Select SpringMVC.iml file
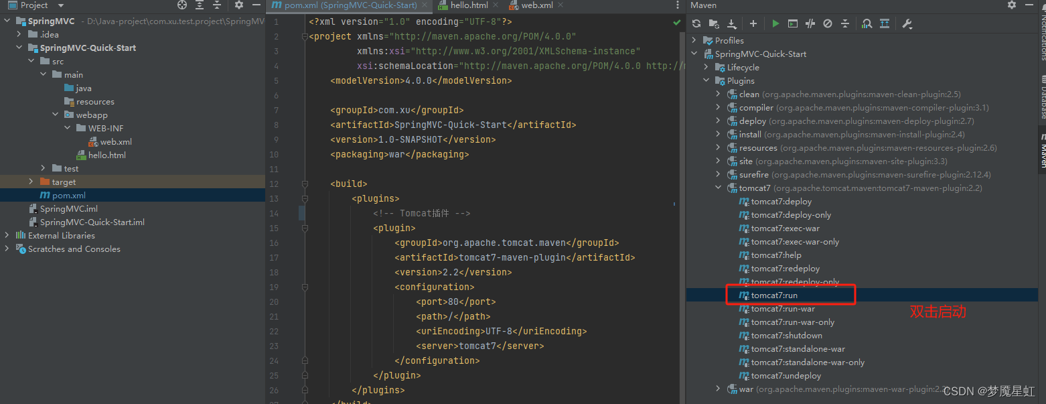 [x=64, y=208]
